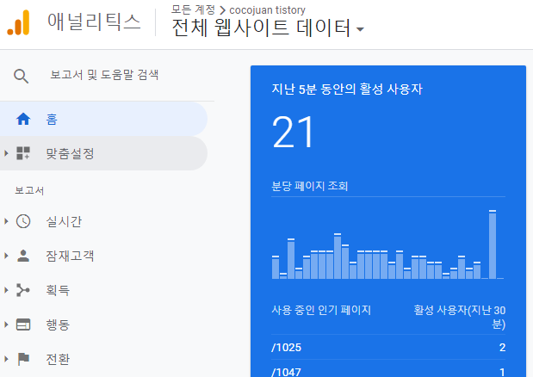Click the search magnifier icon
This screenshot has height=377, width=533.
(x=21, y=76)
